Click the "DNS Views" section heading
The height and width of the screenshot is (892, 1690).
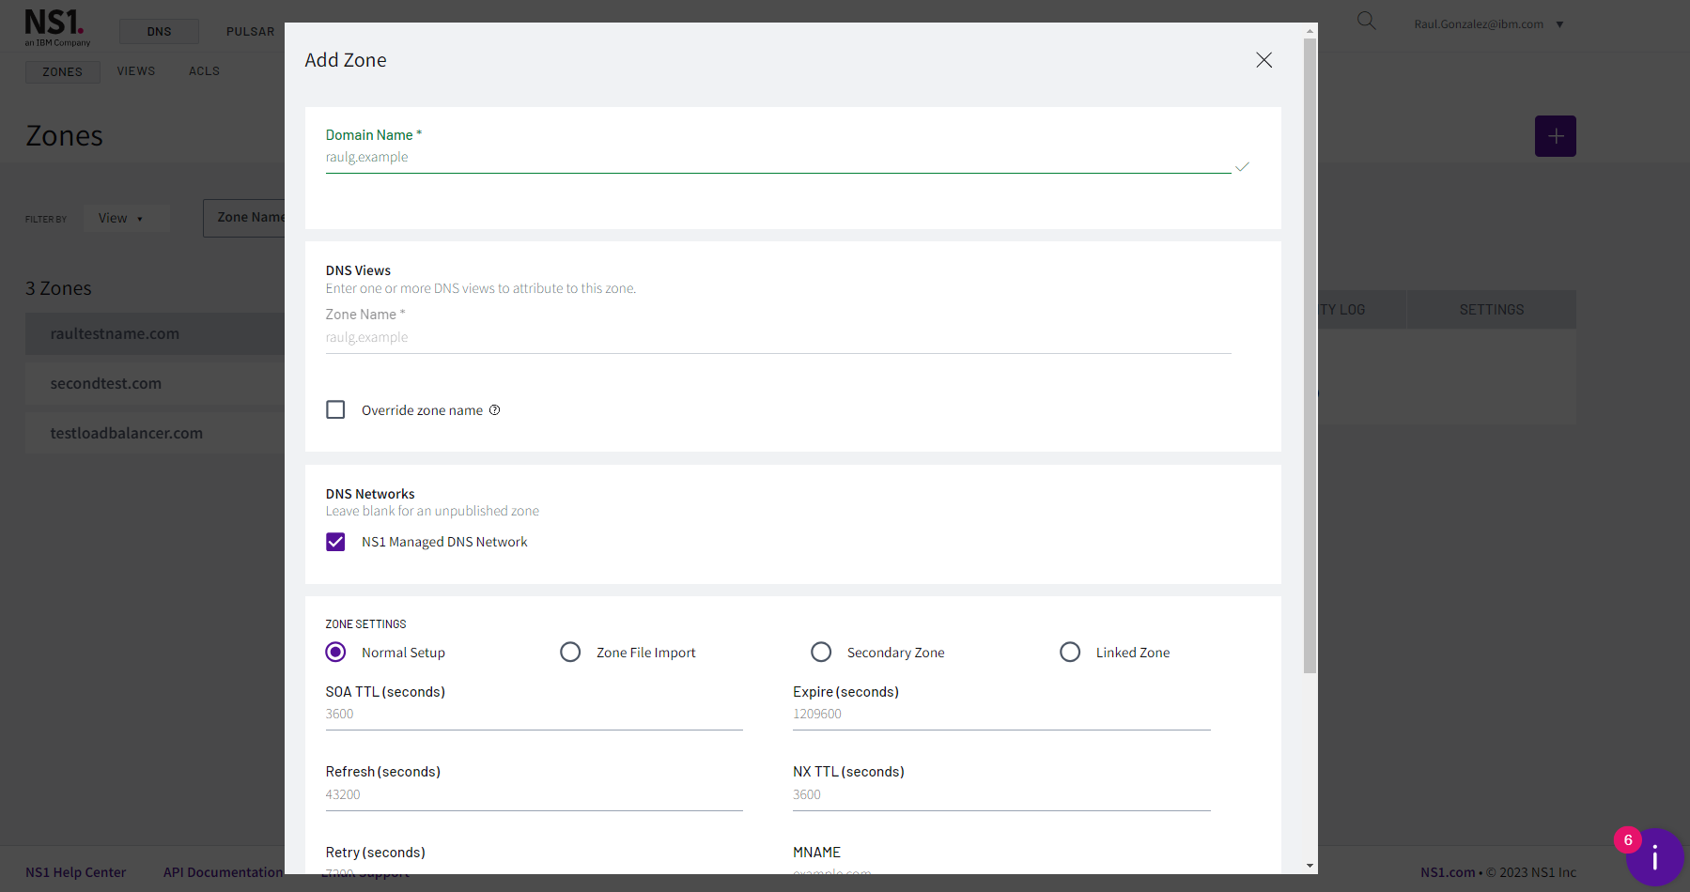click(x=358, y=270)
